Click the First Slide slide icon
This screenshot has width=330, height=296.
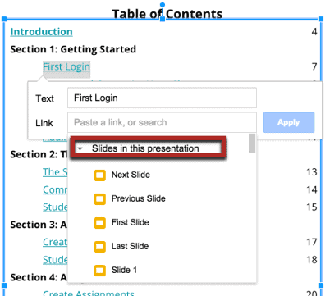pyautogui.click(x=100, y=223)
